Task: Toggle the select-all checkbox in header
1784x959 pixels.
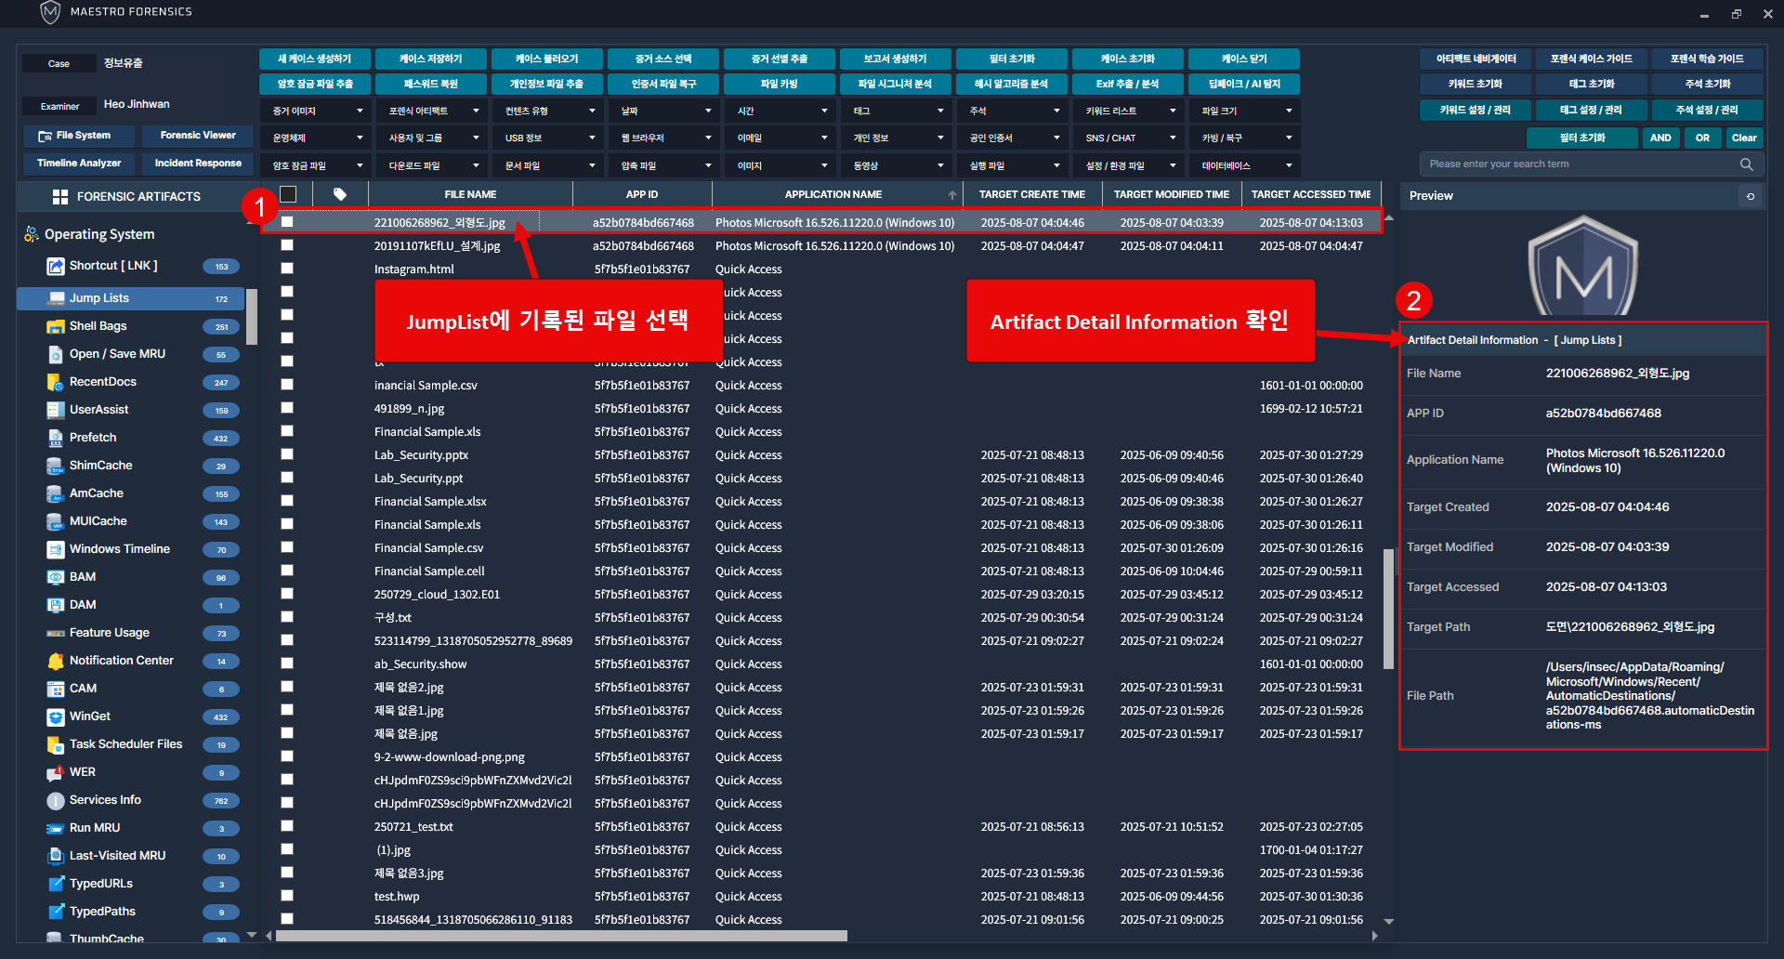Action: pos(288,194)
